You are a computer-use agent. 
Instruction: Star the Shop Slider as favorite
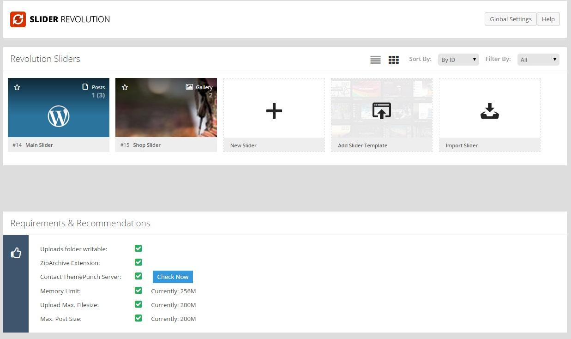[x=125, y=87]
